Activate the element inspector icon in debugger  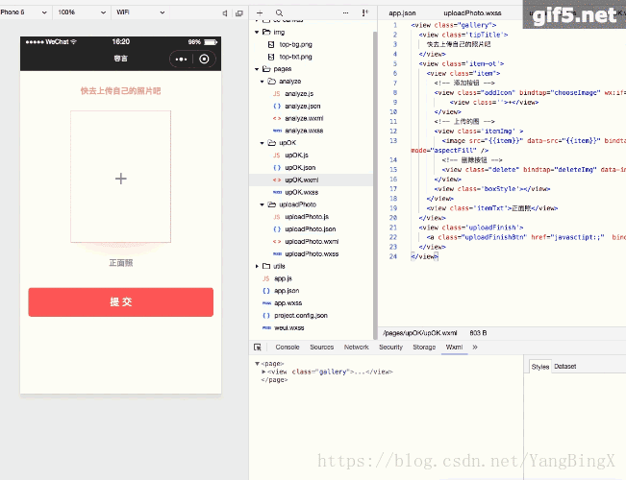(258, 348)
